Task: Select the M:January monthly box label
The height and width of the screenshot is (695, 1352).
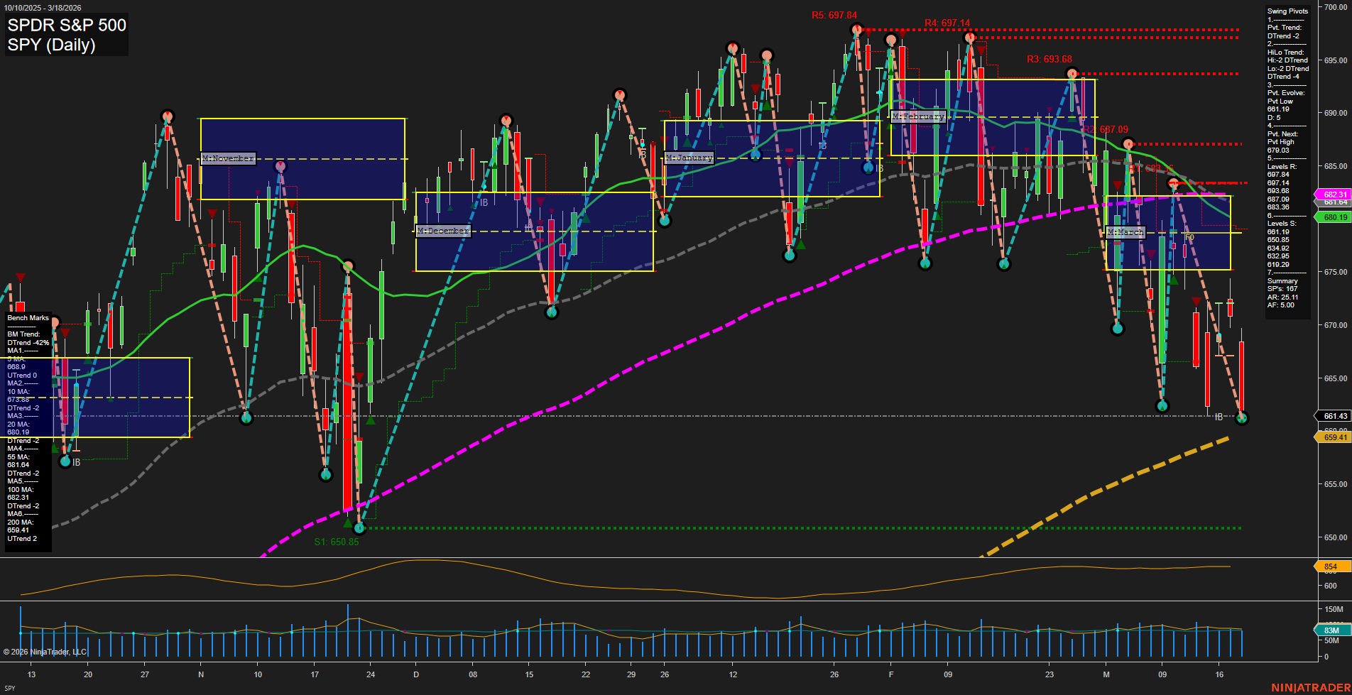Action: [x=689, y=158]
